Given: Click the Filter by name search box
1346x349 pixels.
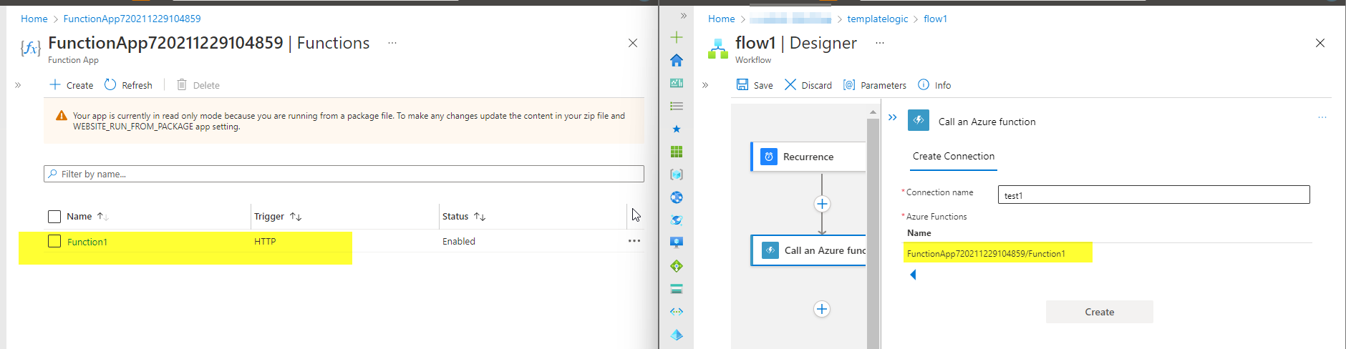Looking at the screenshot, I should (x=344, y=174).
